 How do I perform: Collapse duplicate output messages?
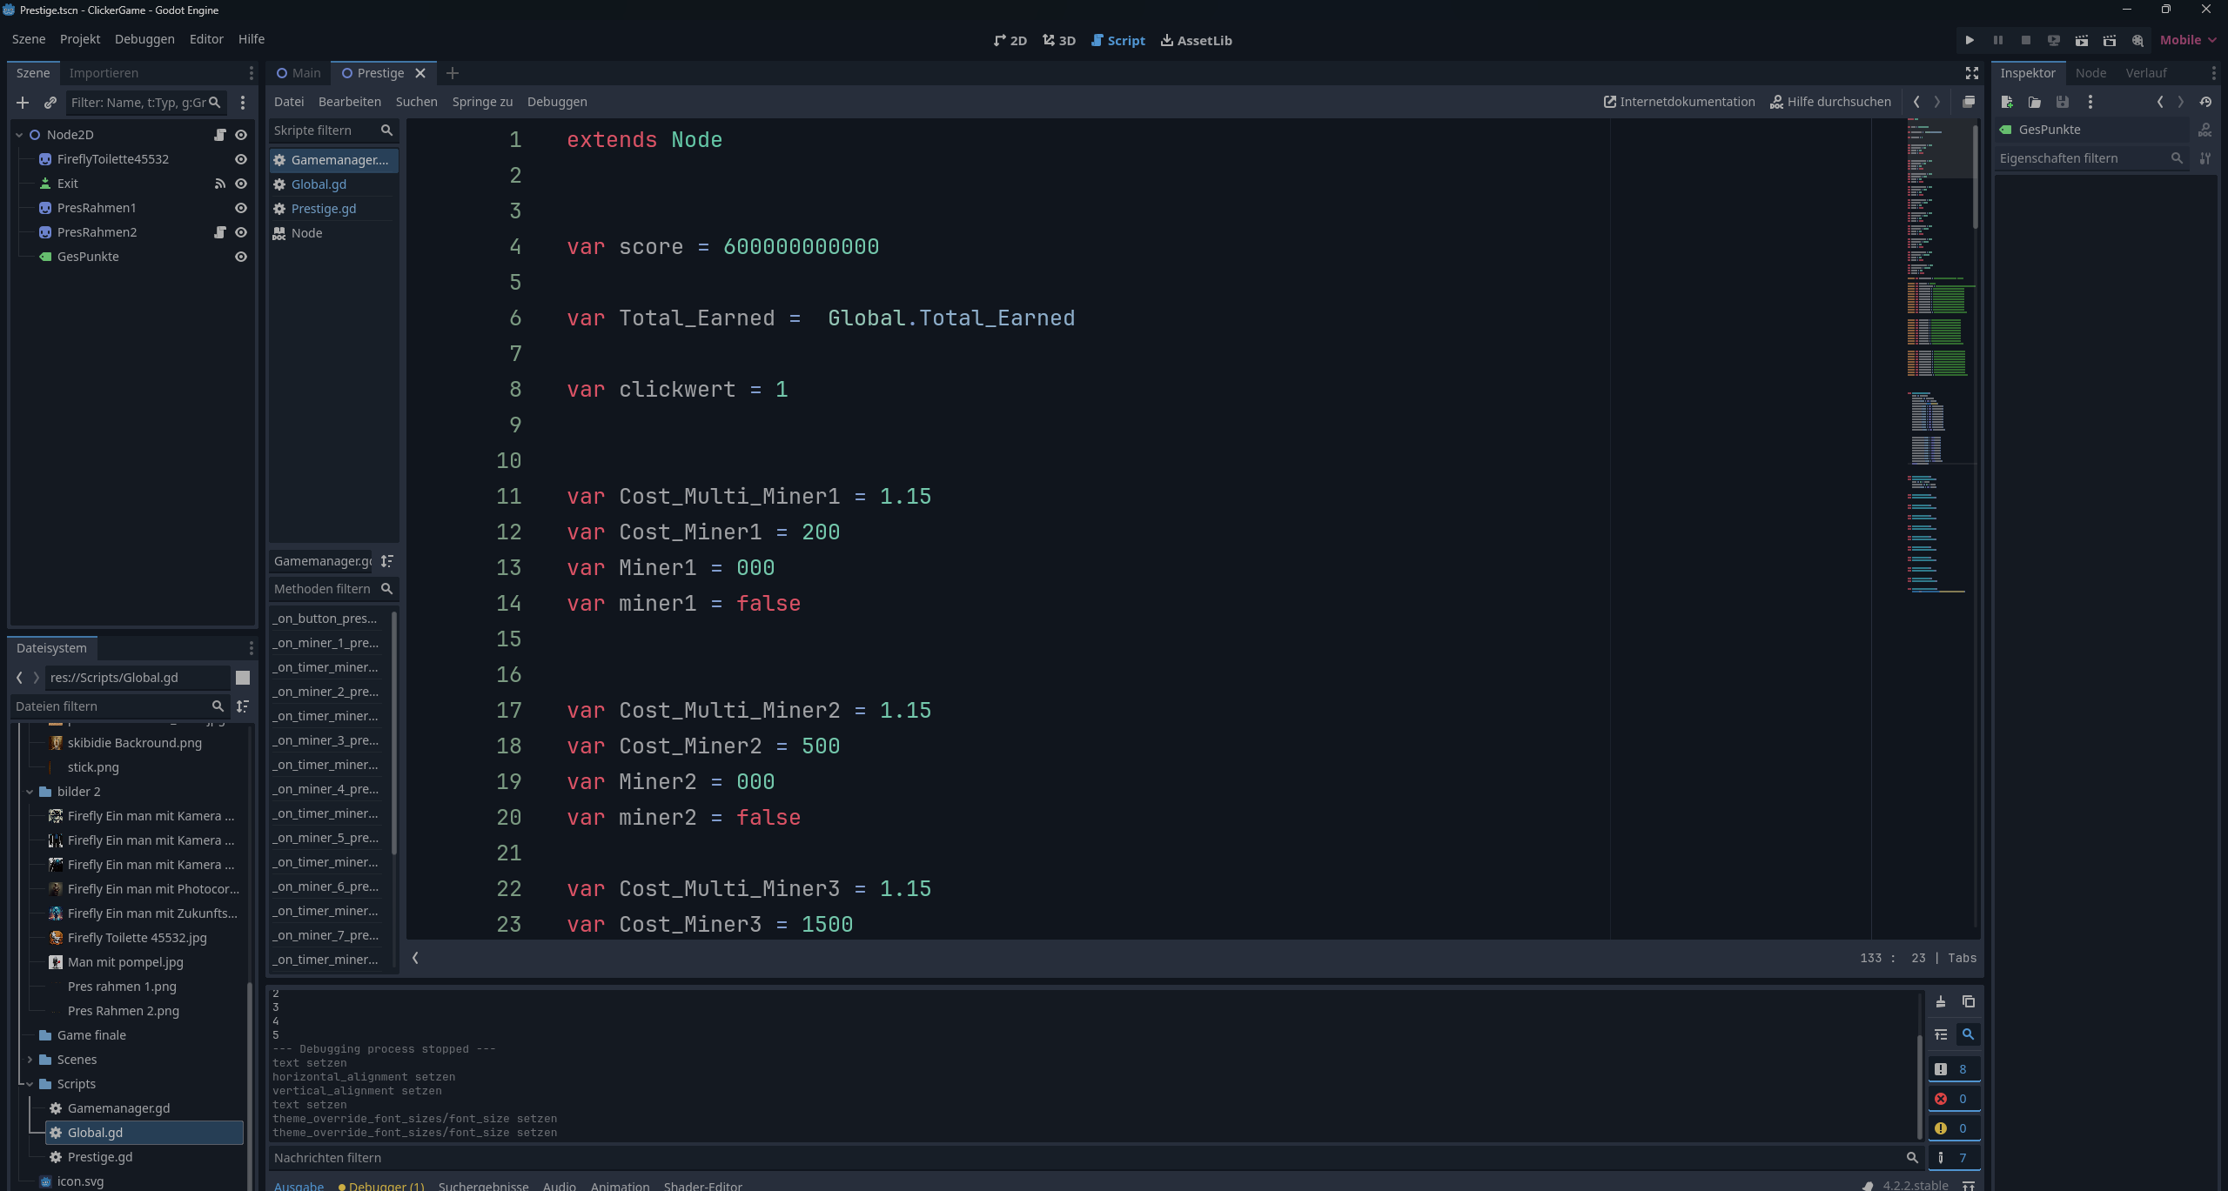coord(1941,1034)
